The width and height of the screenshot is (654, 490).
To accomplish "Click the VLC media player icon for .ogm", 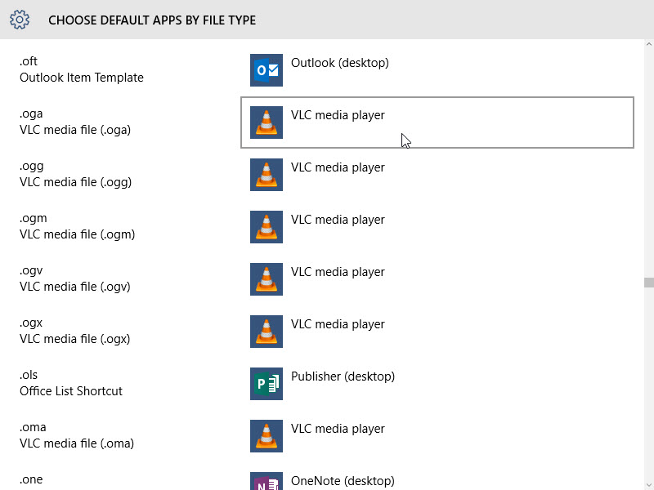I will pyautogui.click(x=266, y=227).
